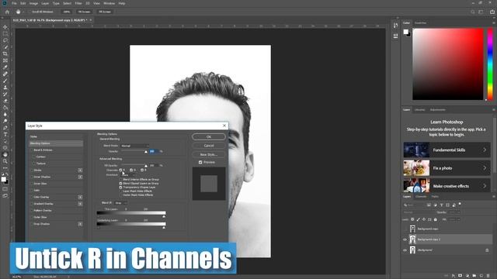
Task: Click the Quick Mask mode icon in toolbar
Action: pos(5,189)
